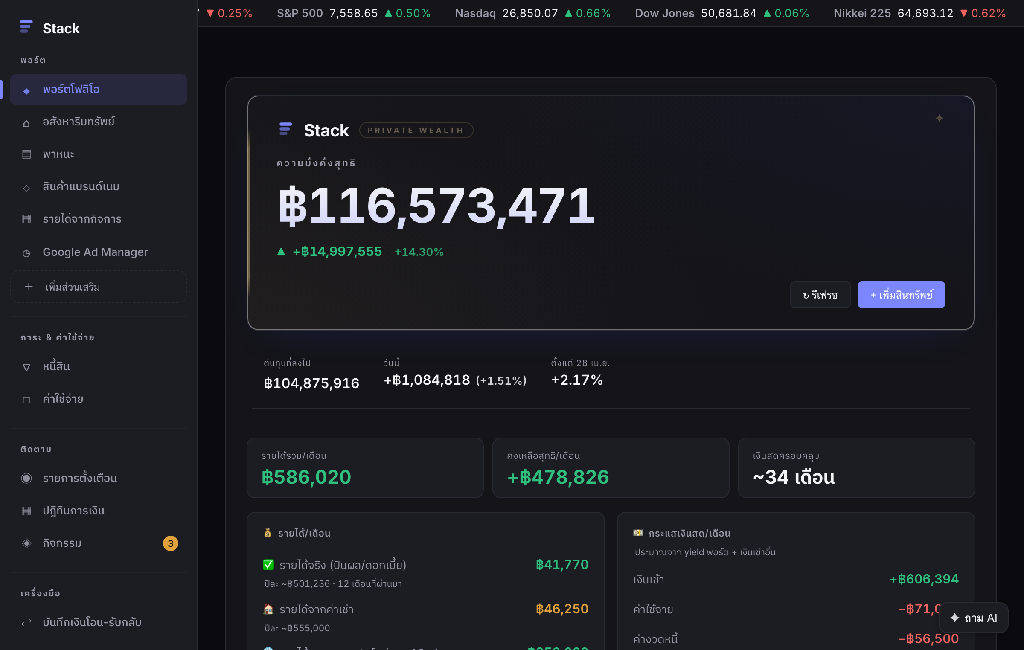Viewport: 1024px width, 650px height.
Task: Click the house icon beside อสังหาริมทรัพย์
Action: coord(26,123)
